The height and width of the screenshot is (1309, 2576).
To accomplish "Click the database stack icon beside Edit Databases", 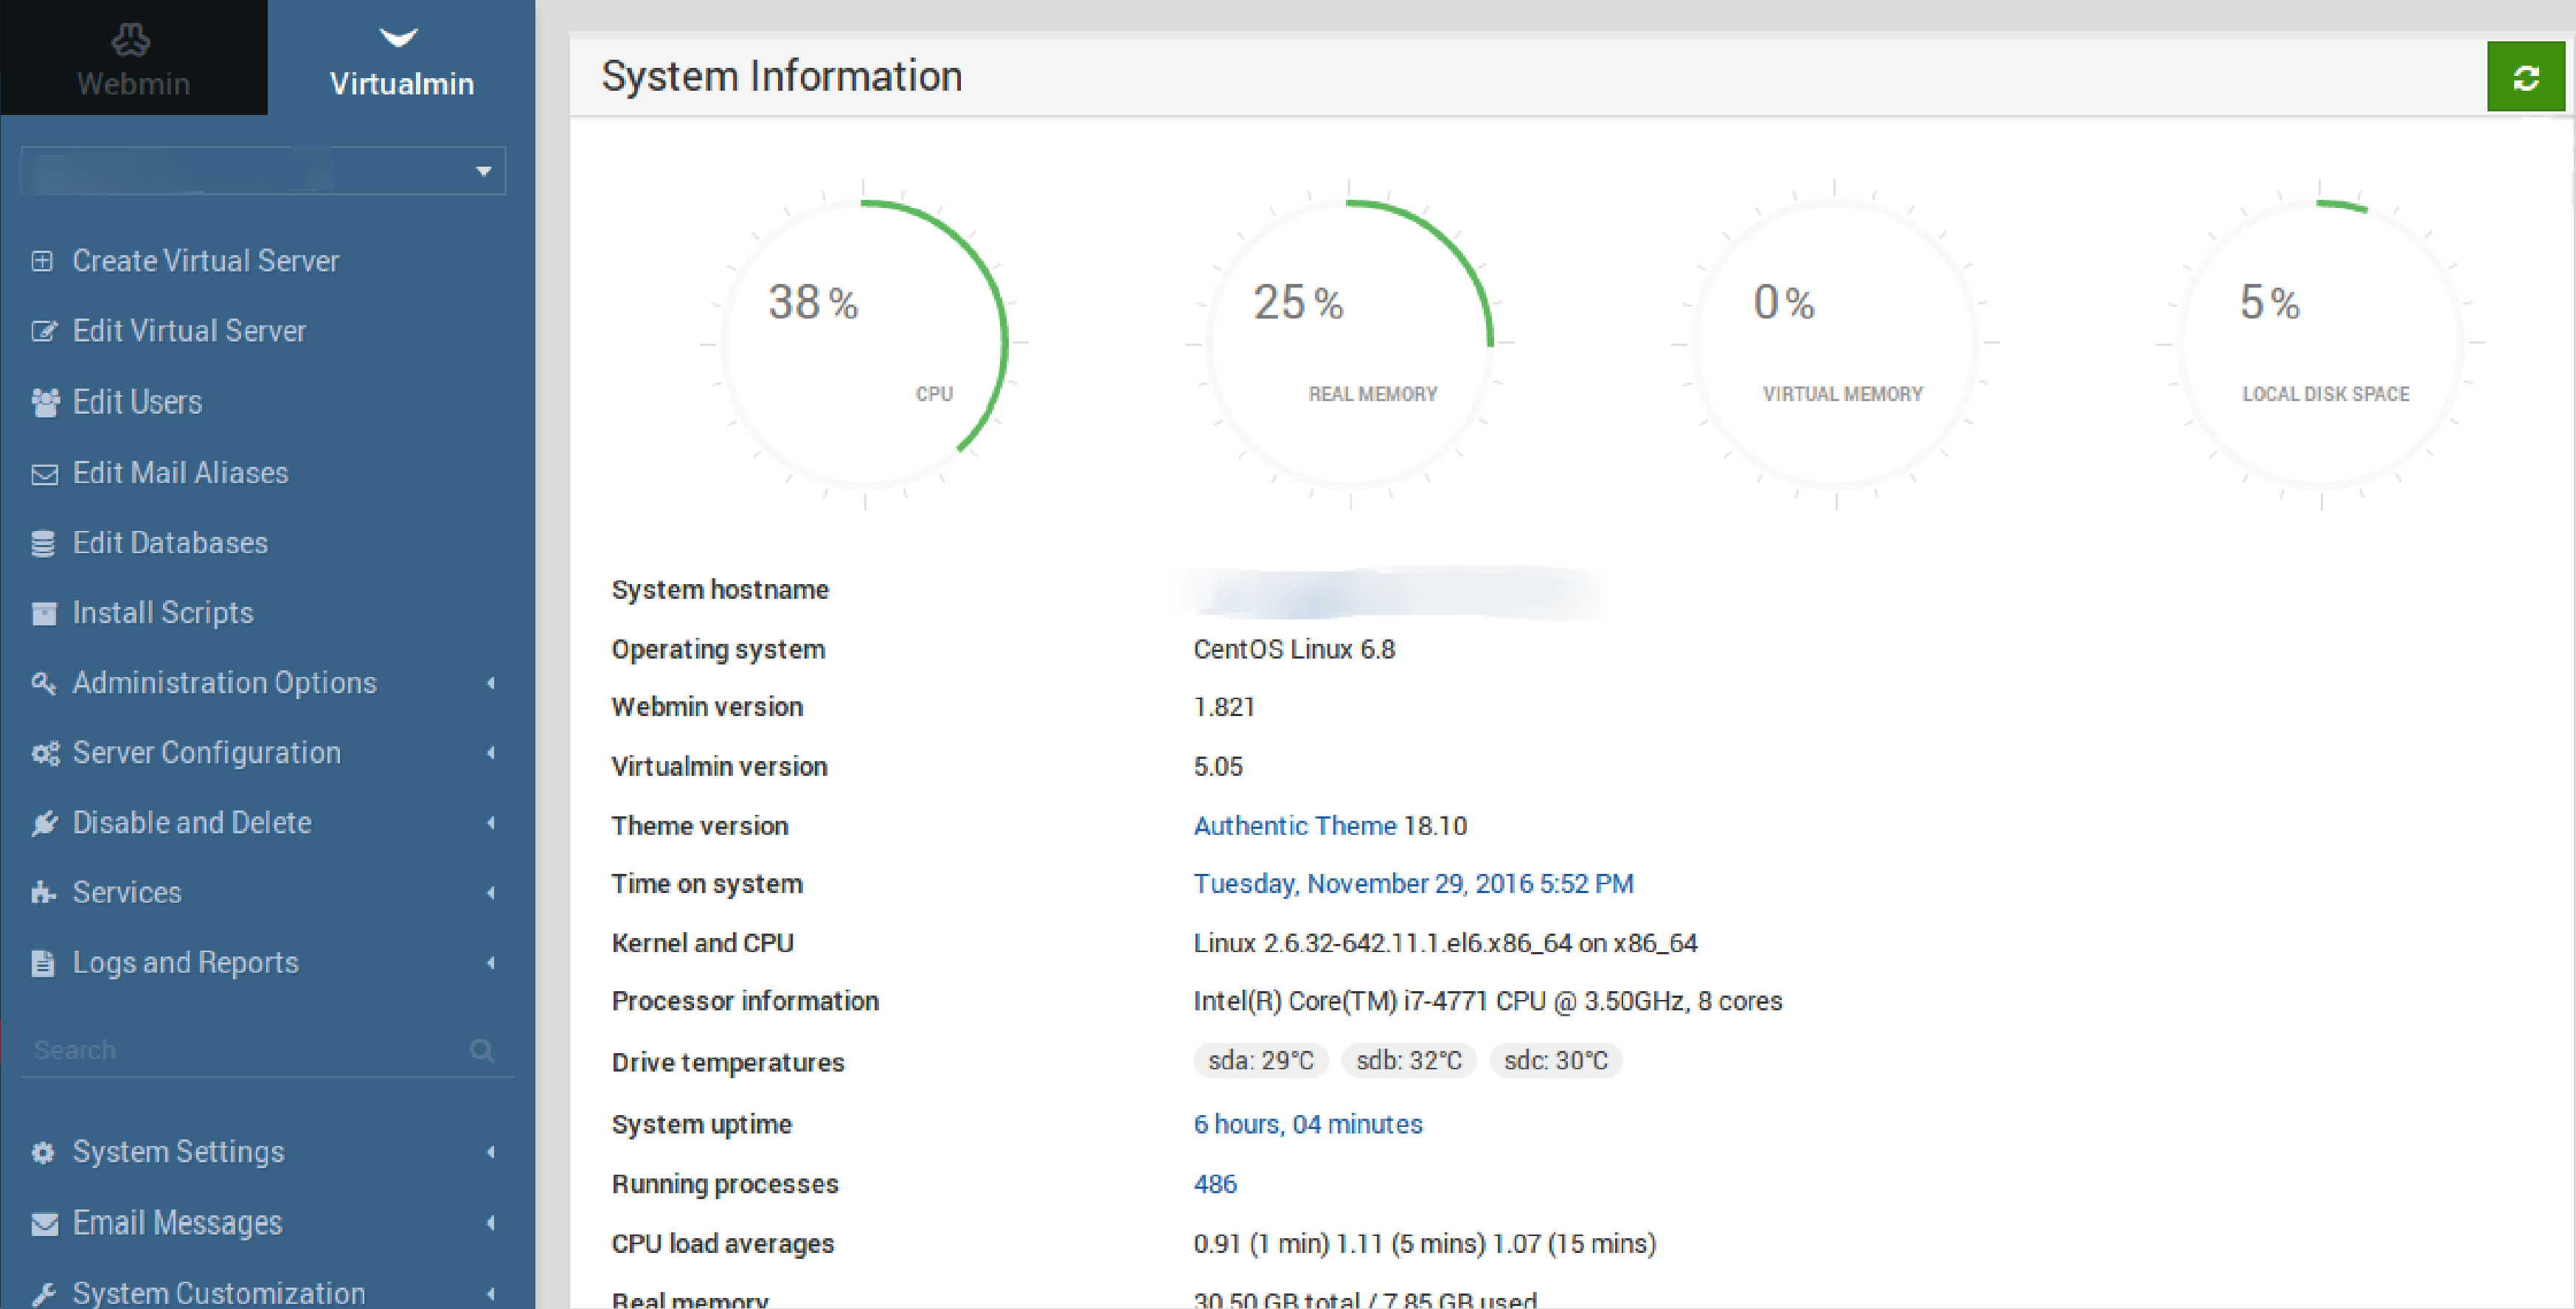I will coord(43,543).
